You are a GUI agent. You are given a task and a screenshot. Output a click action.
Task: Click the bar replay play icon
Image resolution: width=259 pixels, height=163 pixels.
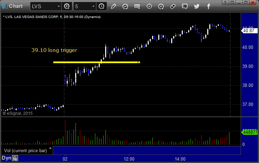click(x=149, y=6)
